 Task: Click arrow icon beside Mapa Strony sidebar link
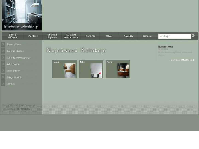[x=3, y=71]
